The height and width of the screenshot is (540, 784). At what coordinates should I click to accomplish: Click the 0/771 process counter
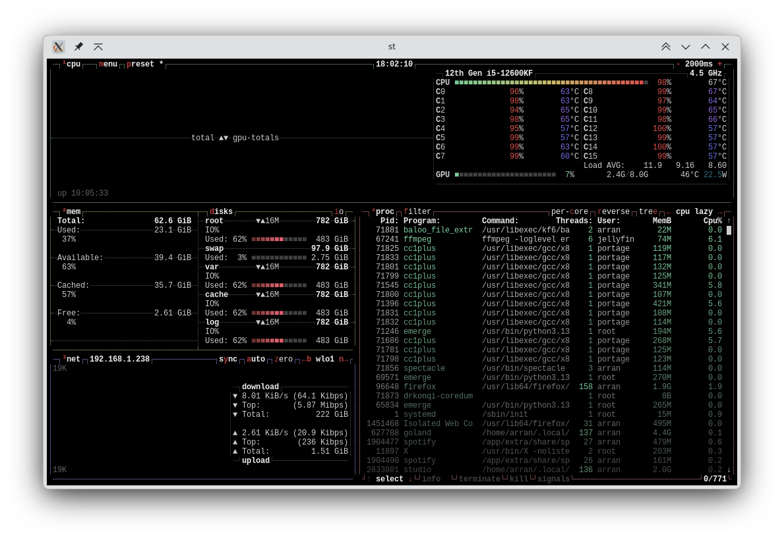click(715, 479)
